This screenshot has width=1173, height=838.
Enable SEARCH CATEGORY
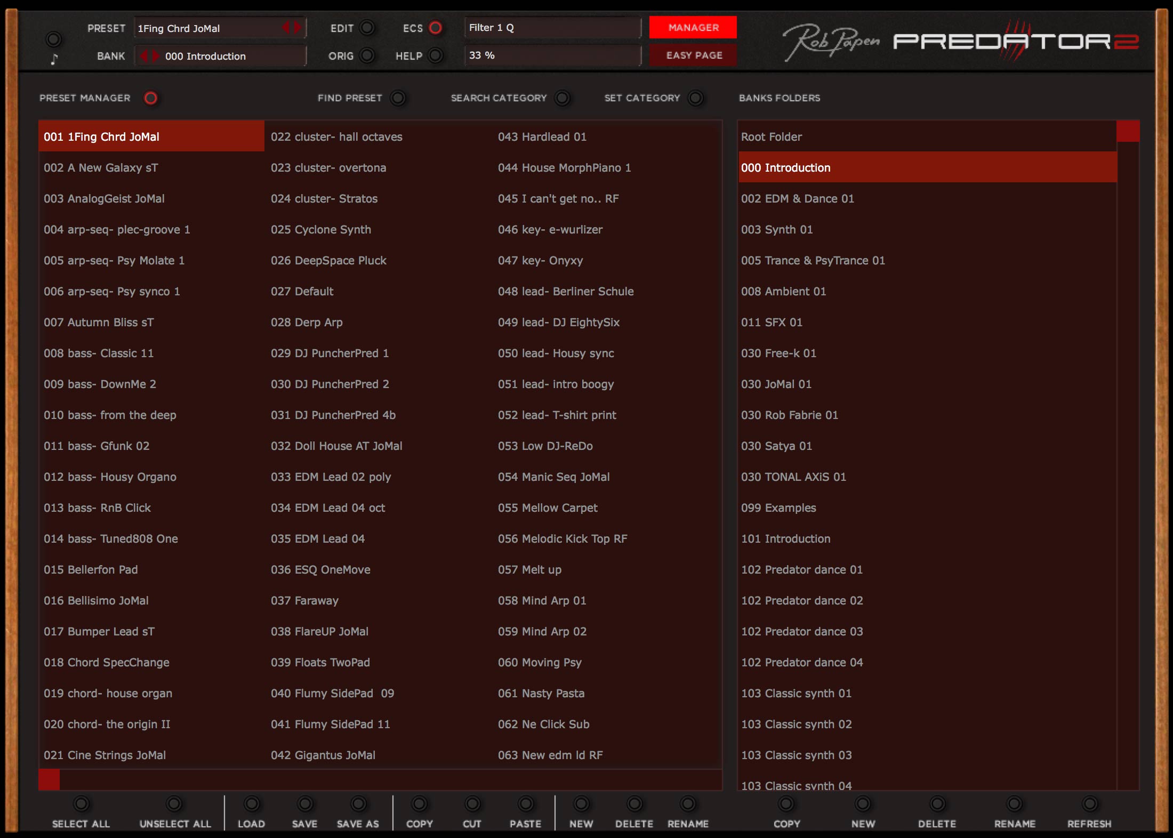coord(562,98)
